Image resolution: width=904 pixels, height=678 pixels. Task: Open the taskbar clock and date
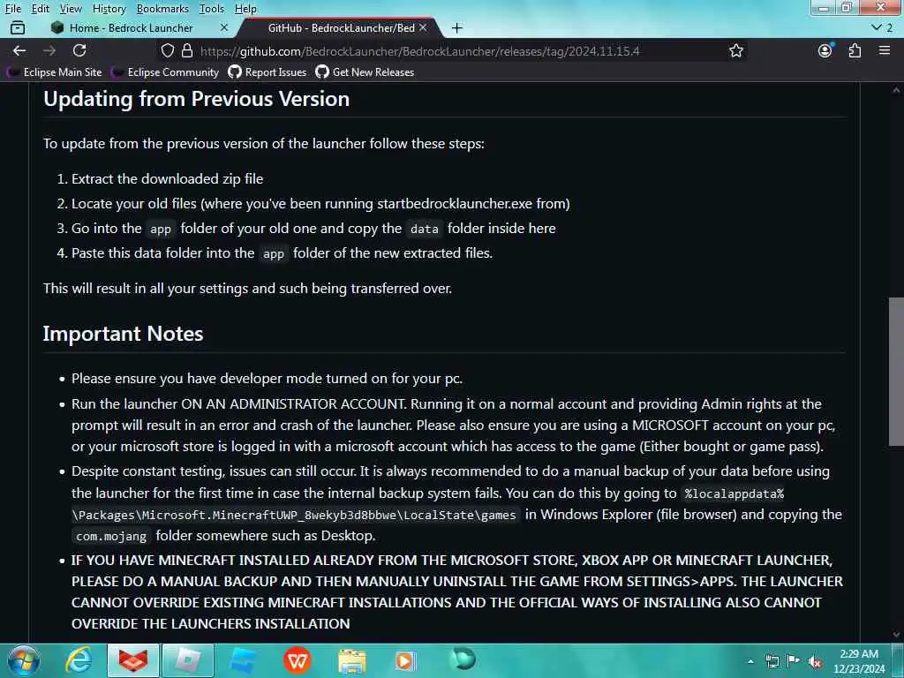(x=859, y=660)
